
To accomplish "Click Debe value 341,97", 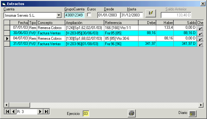I will click(x=147, y=44).
